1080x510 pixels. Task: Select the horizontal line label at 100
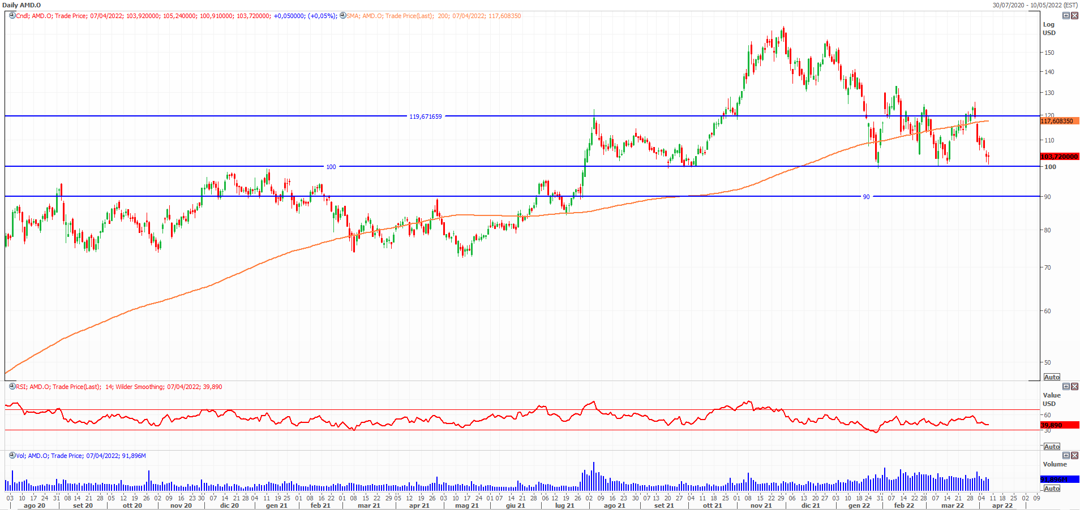pyautogui.click(x=331, y=167)
